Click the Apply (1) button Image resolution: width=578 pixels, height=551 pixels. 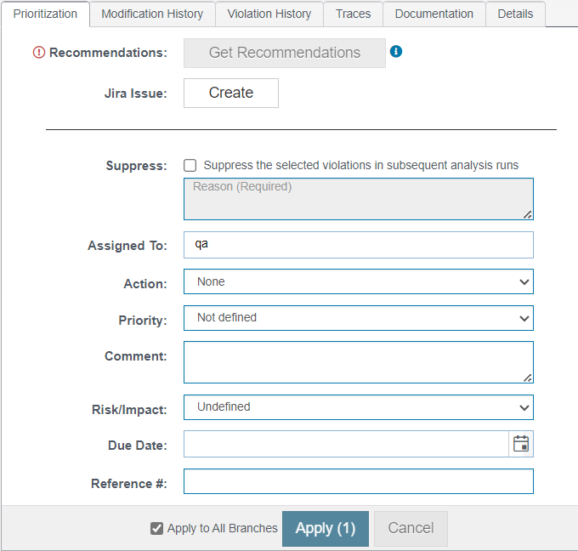point(325,529)
